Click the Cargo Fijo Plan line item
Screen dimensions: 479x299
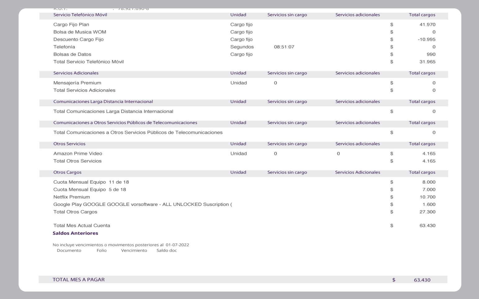[x=71, y=24]
